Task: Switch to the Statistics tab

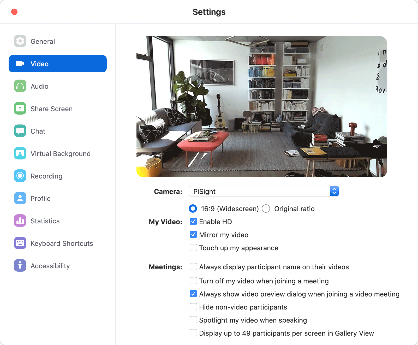Action: 58,221
